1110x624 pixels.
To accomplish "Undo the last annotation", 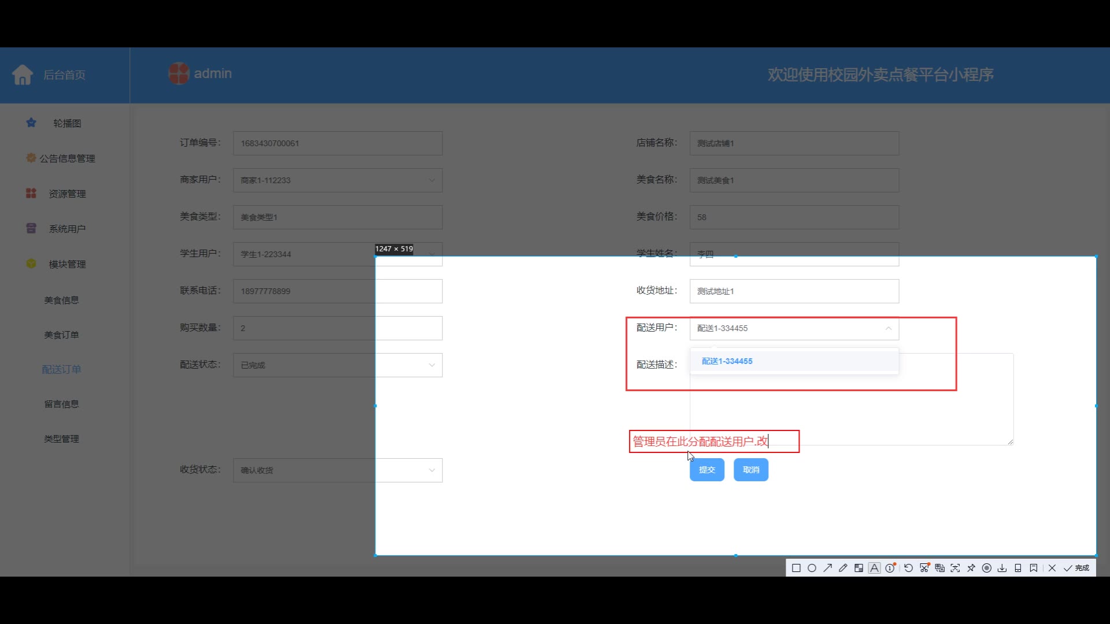I will (908, 568).
